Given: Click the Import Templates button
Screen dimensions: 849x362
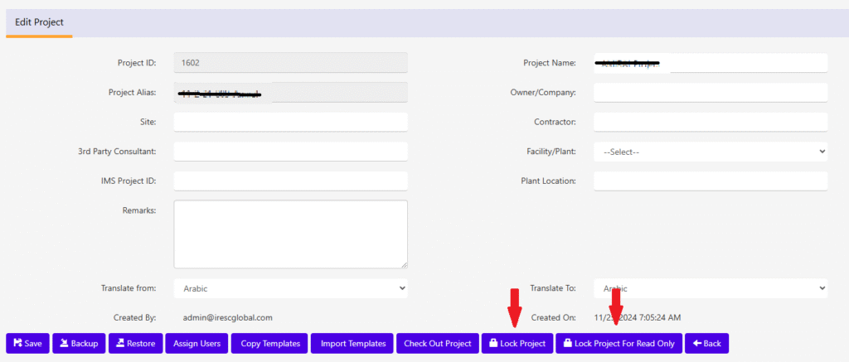Looking at the screenshot, I should (352, 343).
